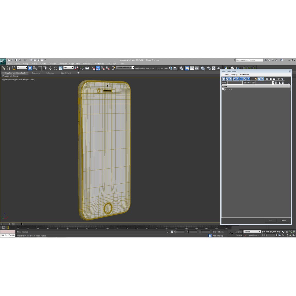Toggle Spinner Snap button
Image resolution: width=296 pixels, height=296 pixels.
click(108, 68)
